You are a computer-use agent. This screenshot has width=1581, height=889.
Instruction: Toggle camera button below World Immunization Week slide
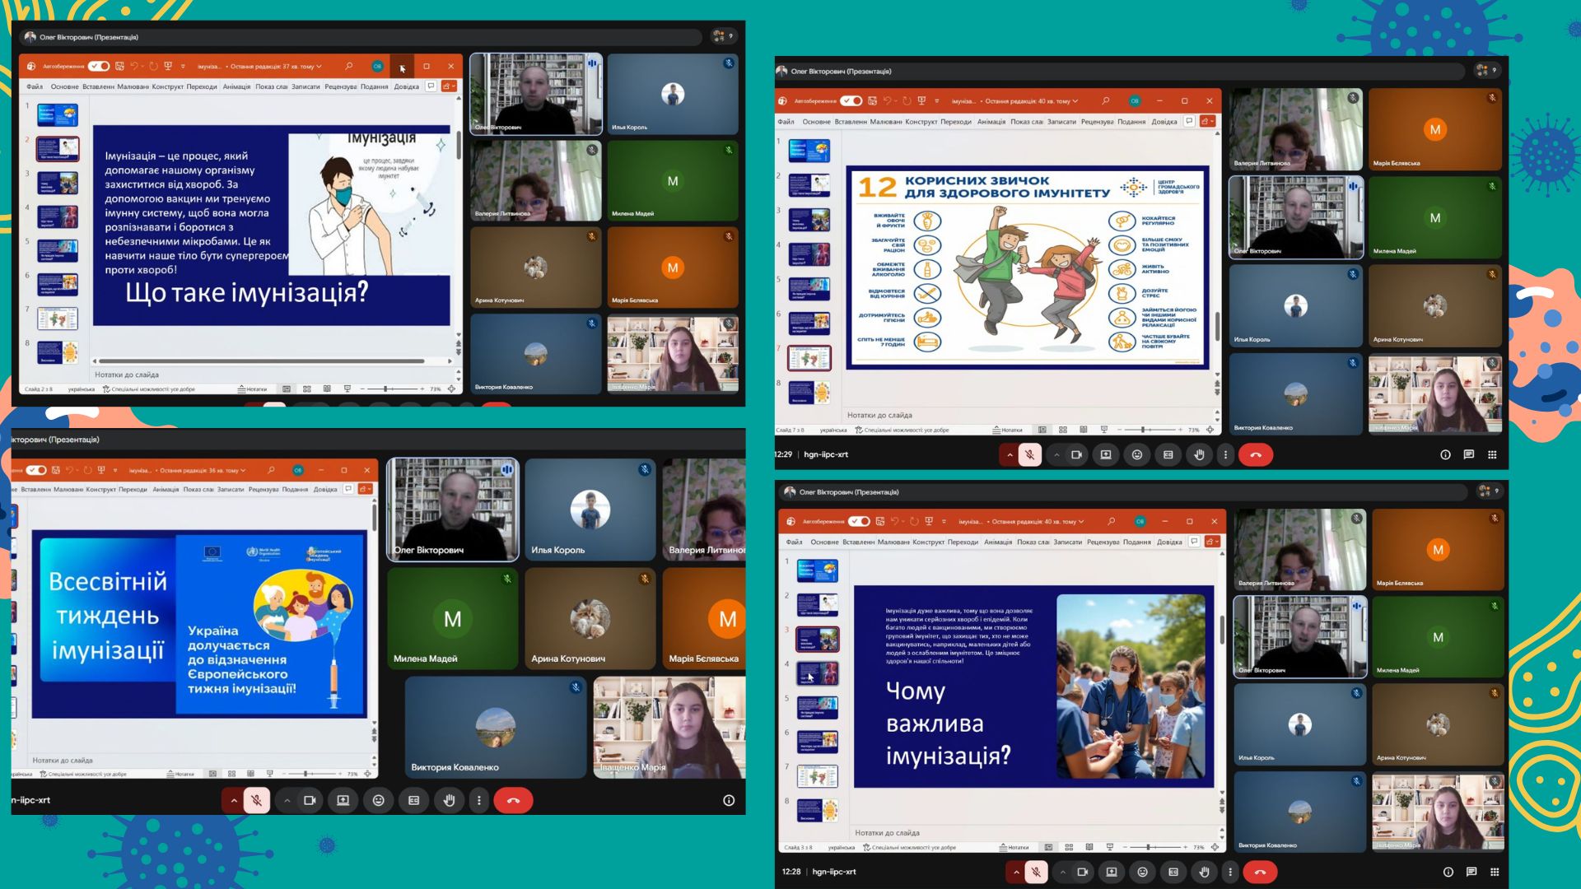[x=310, y=800]
